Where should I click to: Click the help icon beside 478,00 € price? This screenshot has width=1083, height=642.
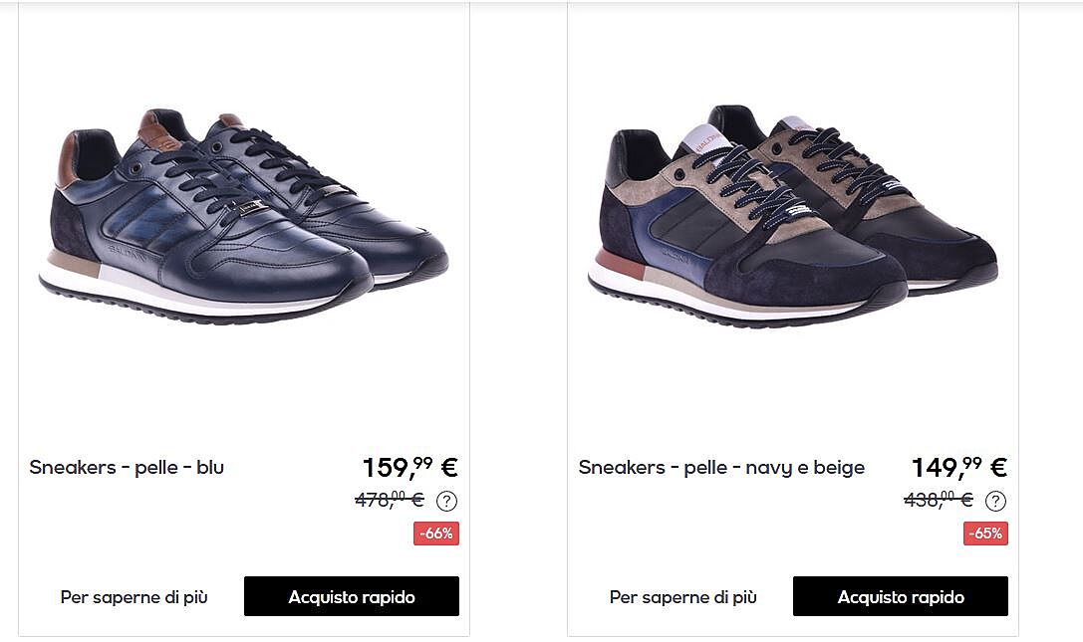pyautogui.click(x=447, y=501)
